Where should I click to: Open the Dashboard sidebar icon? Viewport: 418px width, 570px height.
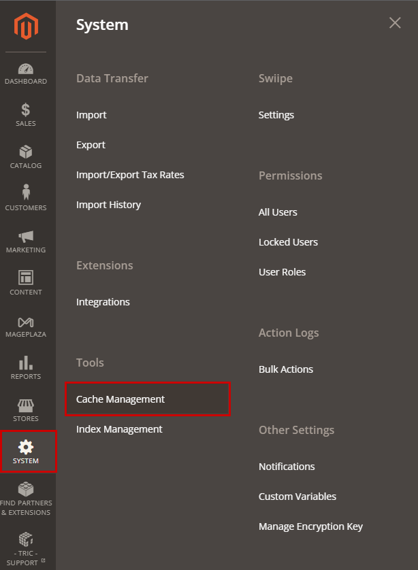click(26, 69)
